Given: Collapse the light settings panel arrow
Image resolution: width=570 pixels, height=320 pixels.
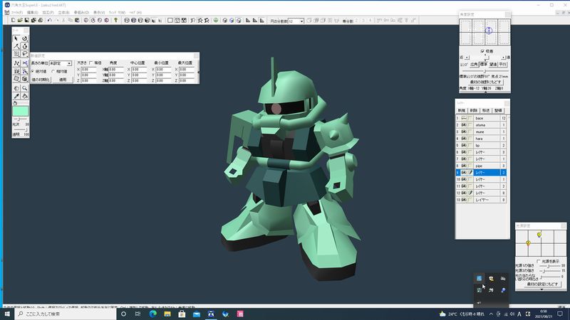Looking at the screenshot, I should [541, 289].
